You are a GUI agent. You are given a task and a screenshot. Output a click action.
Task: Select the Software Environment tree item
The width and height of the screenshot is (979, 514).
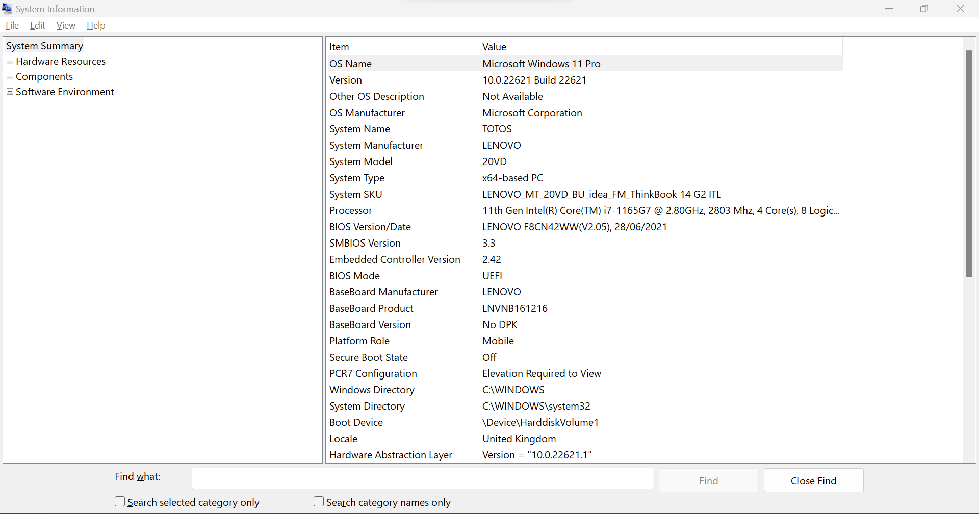(65, 92)
